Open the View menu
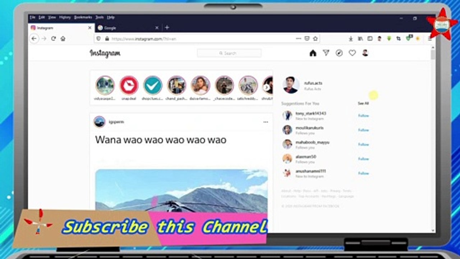 [52, 17]
